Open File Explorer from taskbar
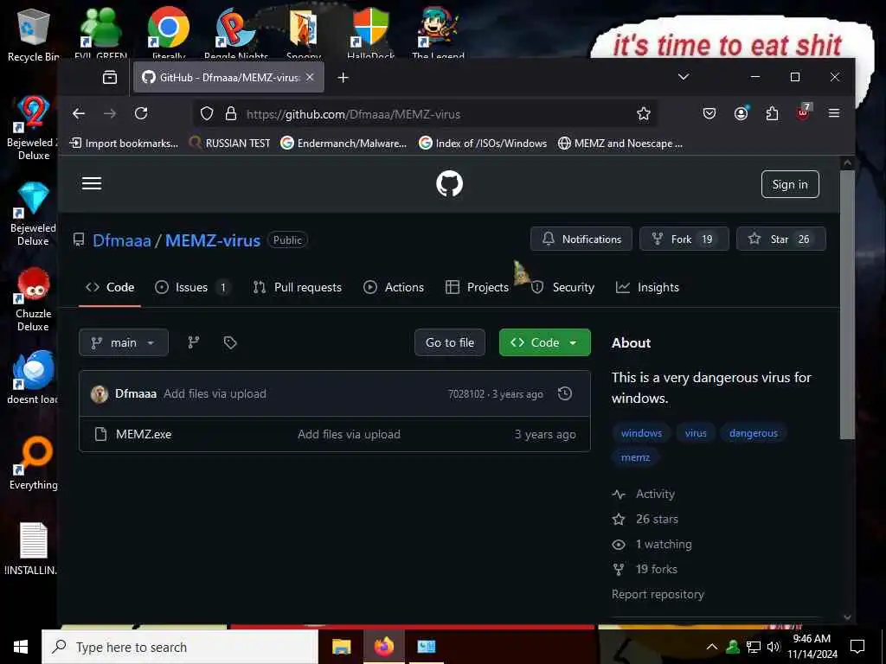This screenshot has width=886, height=664. click(x=341, y=647)
